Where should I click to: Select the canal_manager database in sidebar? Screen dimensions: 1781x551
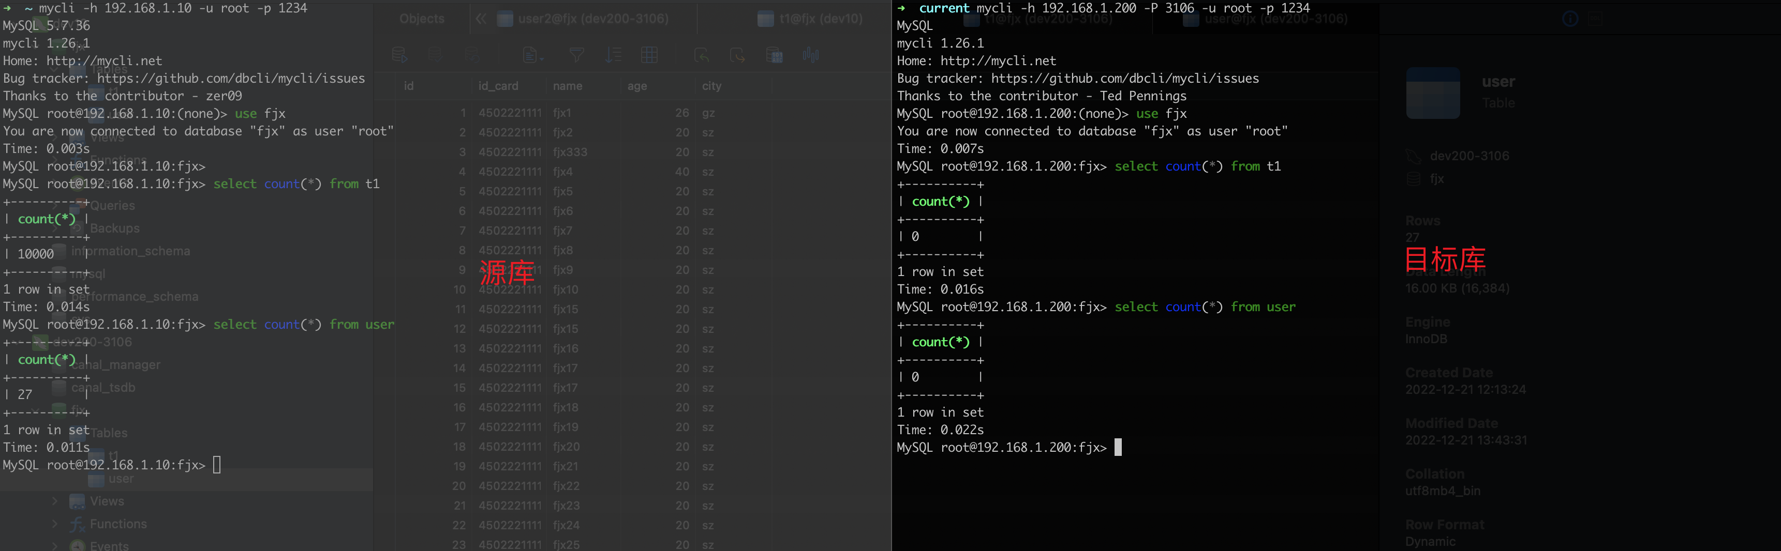click(x=115, y=364)
